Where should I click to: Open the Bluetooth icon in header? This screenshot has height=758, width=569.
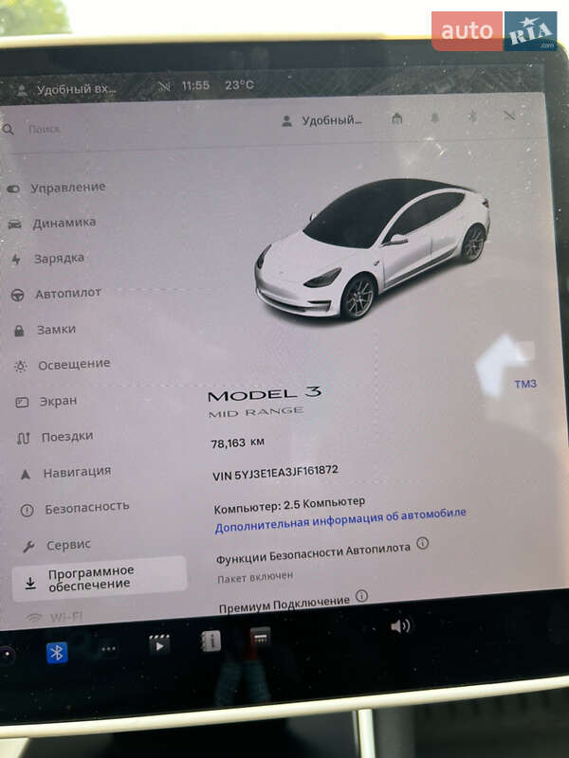[x=472, y=117]
